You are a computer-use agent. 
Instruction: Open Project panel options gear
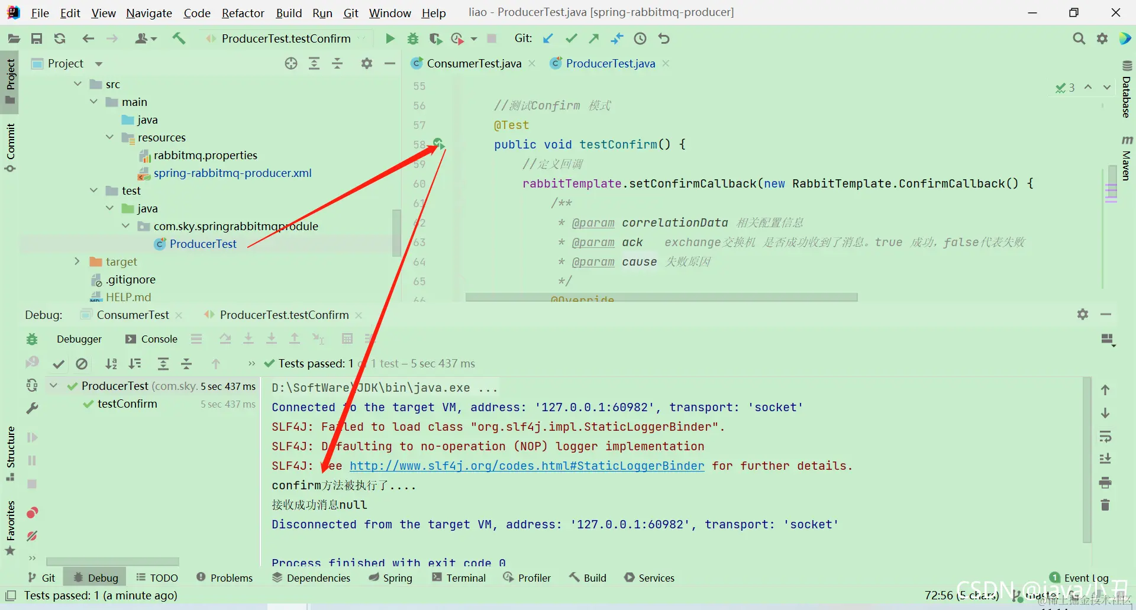tap(367, 63)
